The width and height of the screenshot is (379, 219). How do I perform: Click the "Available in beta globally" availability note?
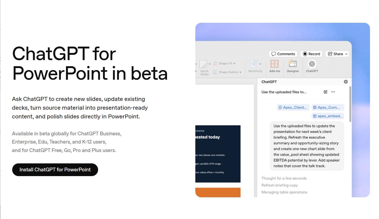pos(67,142)
